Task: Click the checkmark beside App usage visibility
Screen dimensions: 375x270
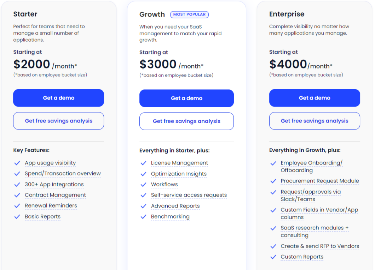Action: coord(17,163)
